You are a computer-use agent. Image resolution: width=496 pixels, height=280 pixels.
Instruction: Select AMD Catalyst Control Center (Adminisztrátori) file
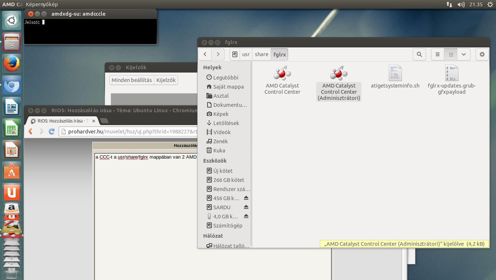[339, 83]
